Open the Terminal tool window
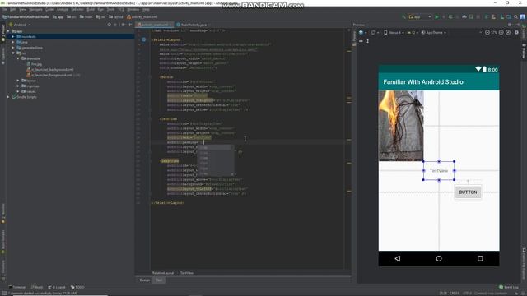This screenshot has width=527, height=296. pos(16,287)
